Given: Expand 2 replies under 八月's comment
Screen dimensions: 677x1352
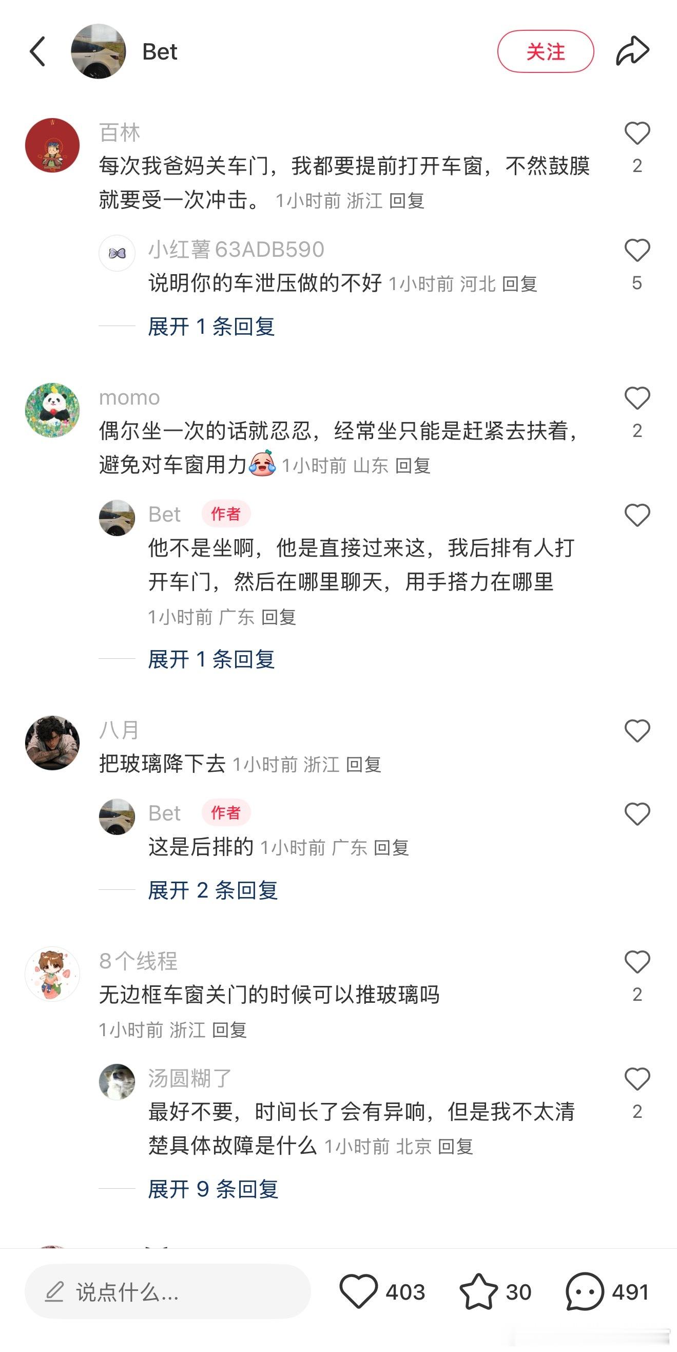Looking at the screenshot, I should tap(212, 890).
